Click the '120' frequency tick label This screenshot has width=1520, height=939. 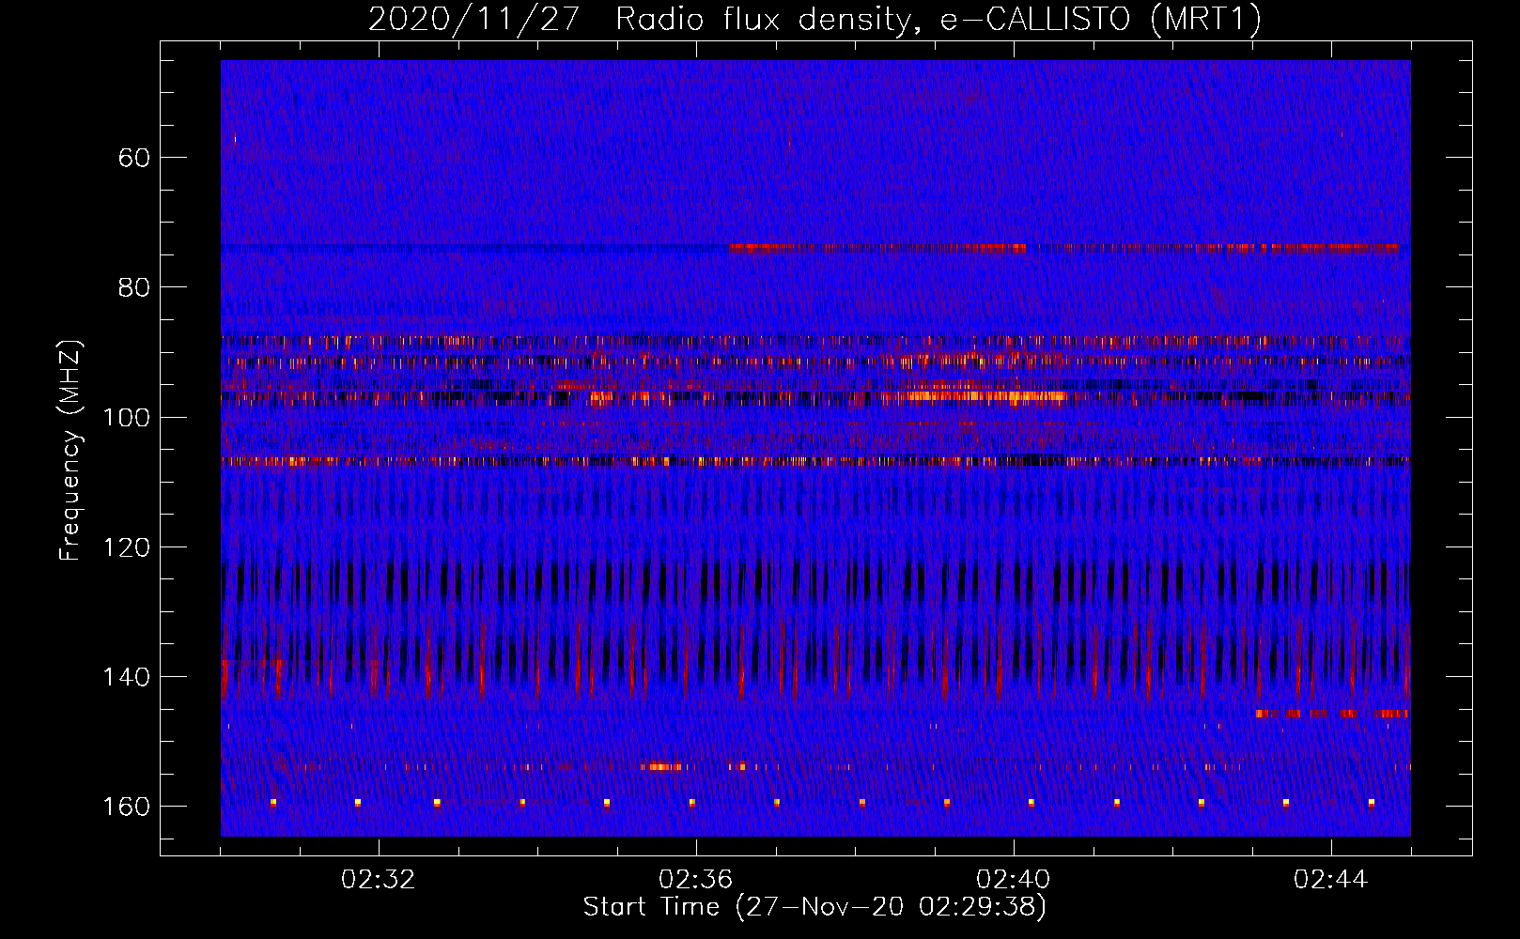(x=126, y=547)
